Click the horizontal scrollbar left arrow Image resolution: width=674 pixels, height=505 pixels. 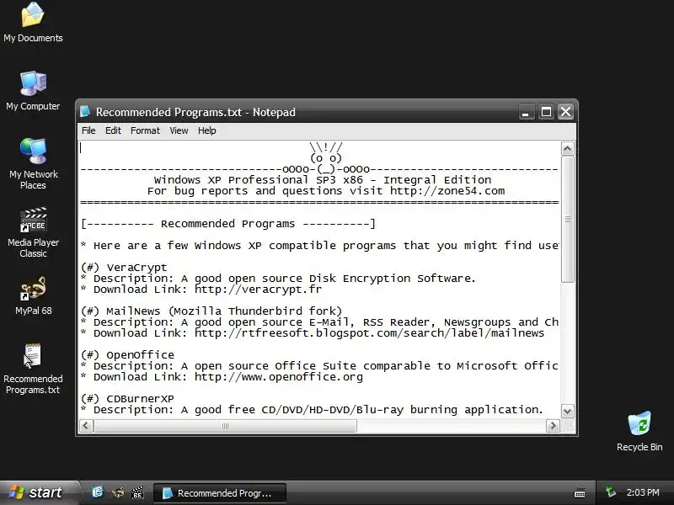[86, 426]
